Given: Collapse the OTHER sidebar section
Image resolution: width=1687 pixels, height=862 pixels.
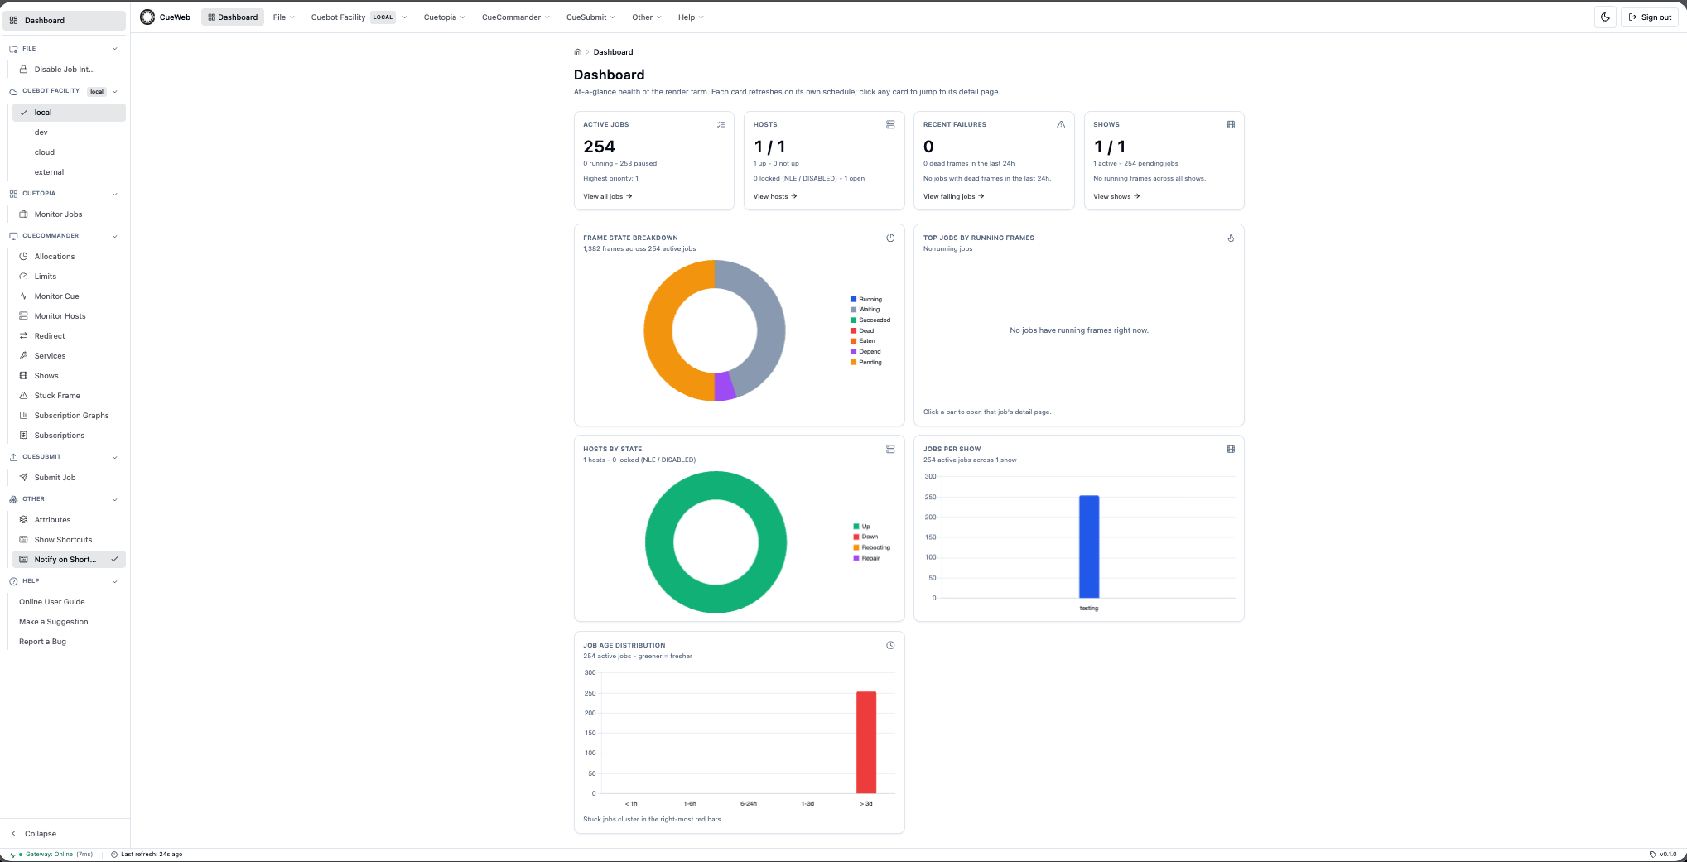Looking at the screenshot, I should pos(114,499).
